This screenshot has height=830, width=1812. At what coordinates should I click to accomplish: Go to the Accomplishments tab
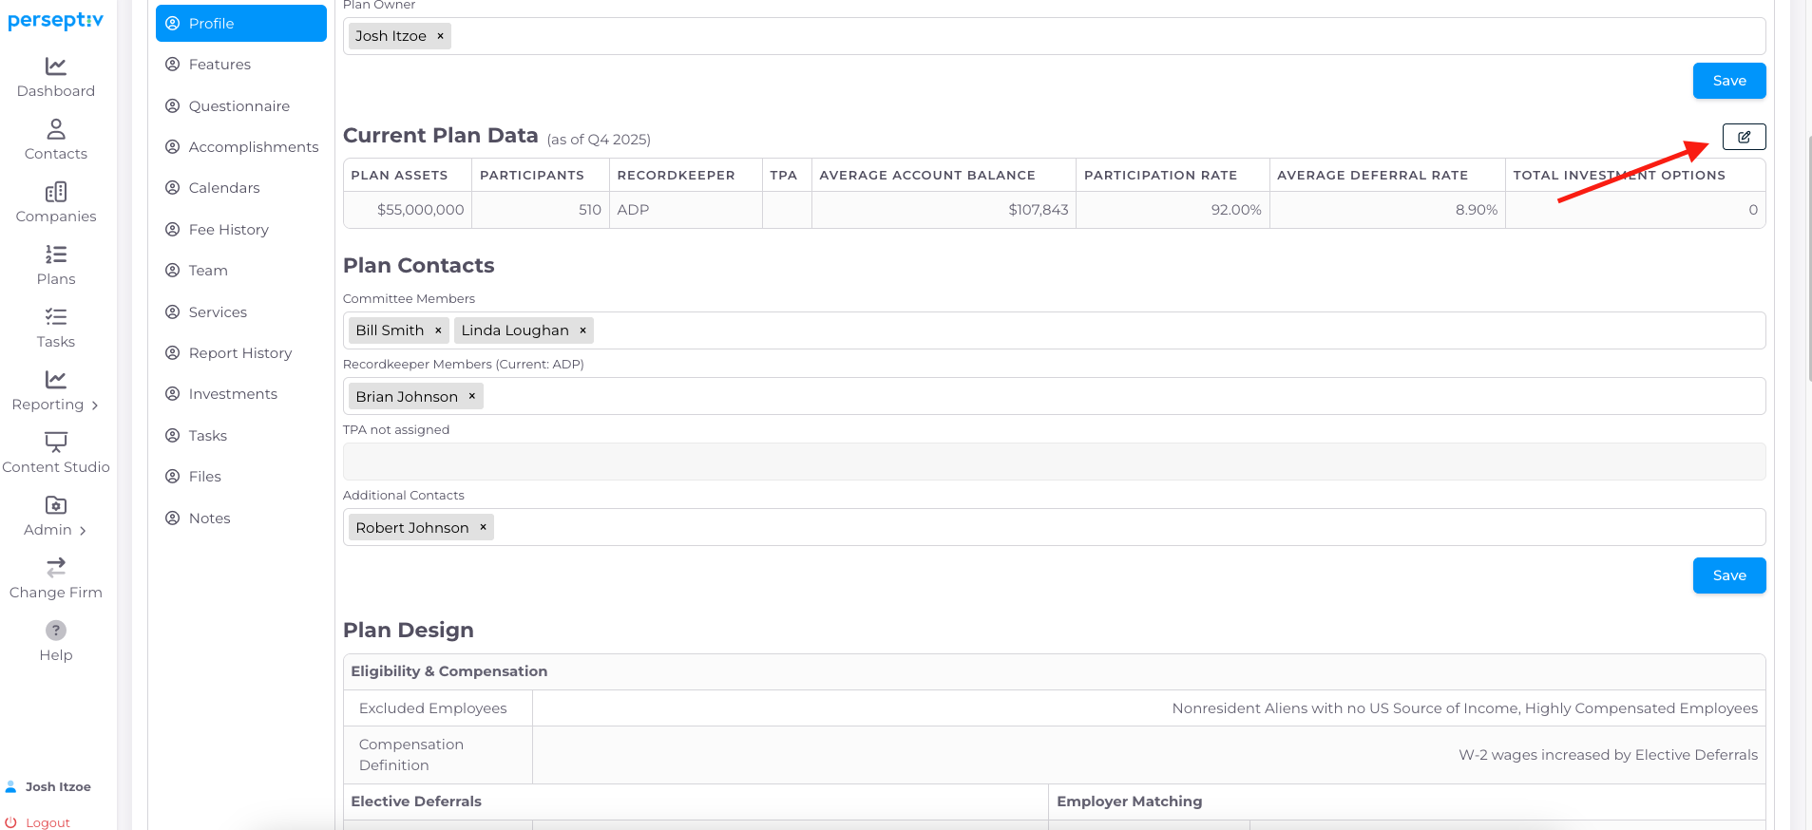tap(241, 146)
